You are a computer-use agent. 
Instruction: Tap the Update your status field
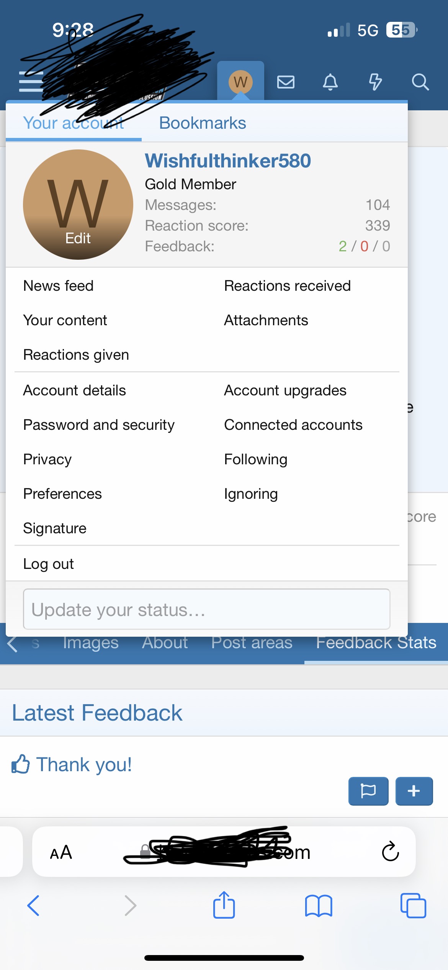tap(206, 609)
